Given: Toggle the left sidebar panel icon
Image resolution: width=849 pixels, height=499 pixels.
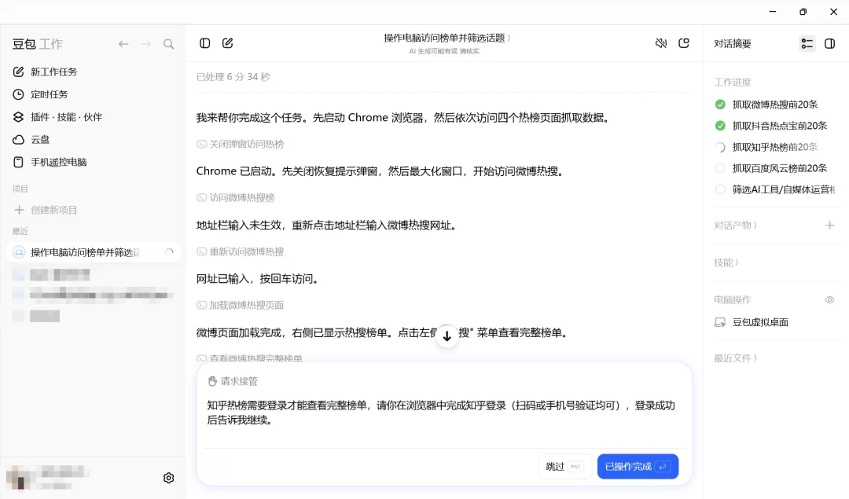Looking at the screenshot, I should [x=204, y=43].
